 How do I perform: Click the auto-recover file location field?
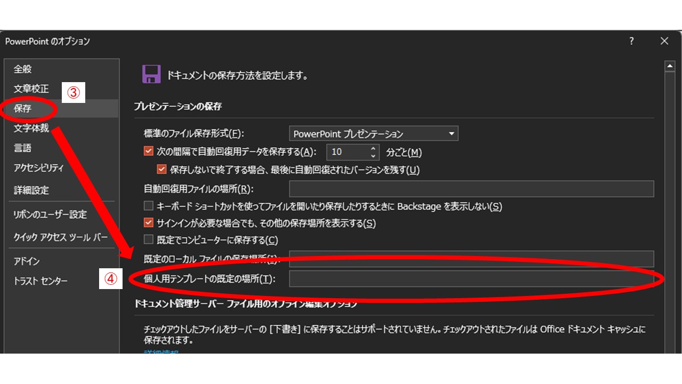pyautogui.click(x=471, y=189)
